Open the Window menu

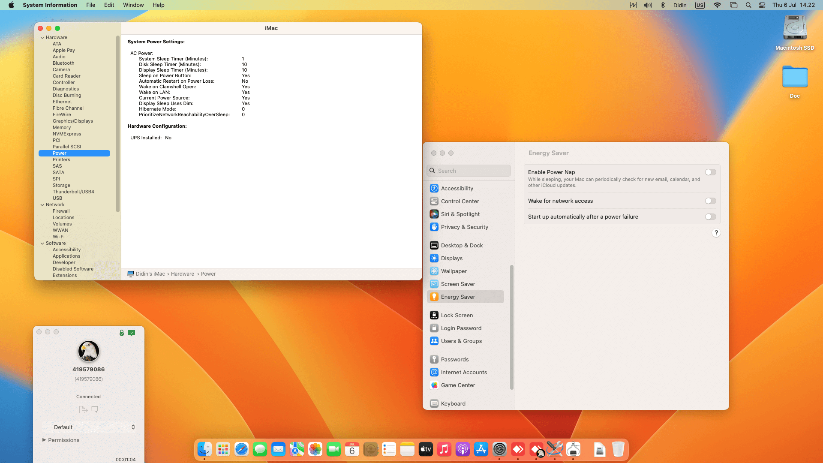click(133, 5)
